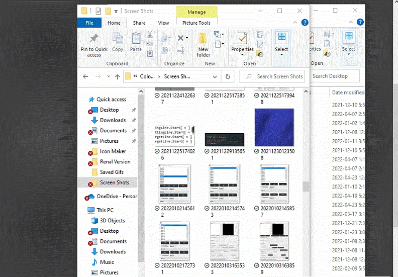The image size is (398, 277).
Task: Go up one folder with up arrow
Action: click(117, 76)
